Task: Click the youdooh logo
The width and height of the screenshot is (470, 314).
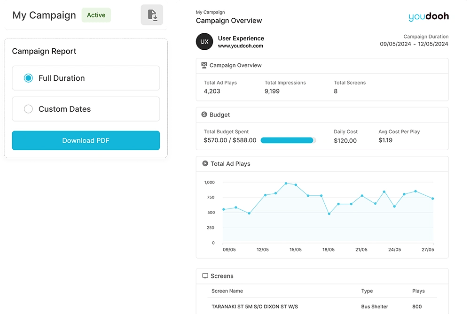Action: tap(428, 17)
